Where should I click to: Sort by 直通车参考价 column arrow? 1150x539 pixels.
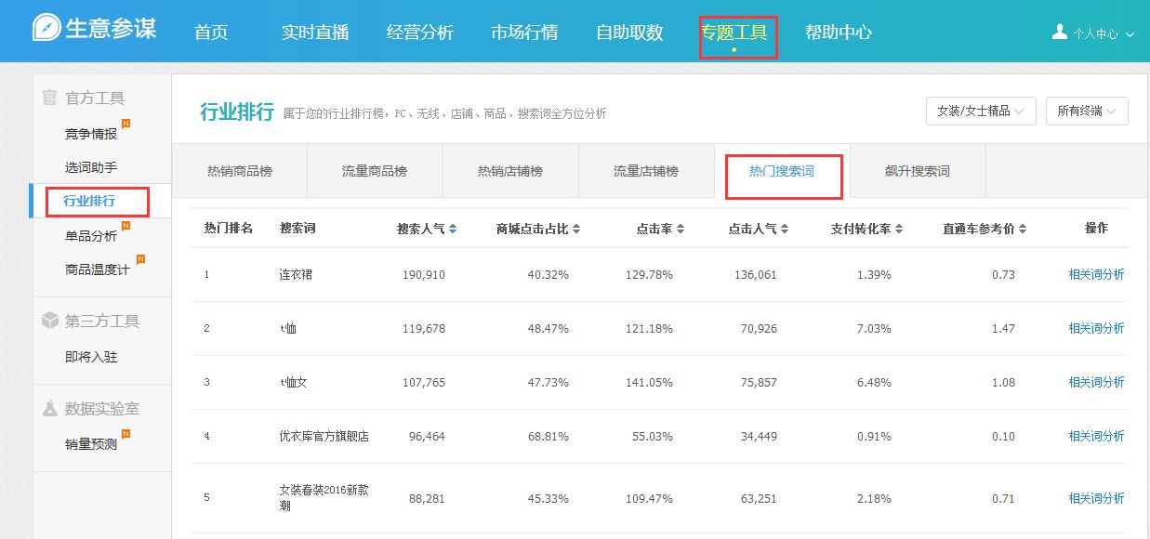pos(1023,229)
